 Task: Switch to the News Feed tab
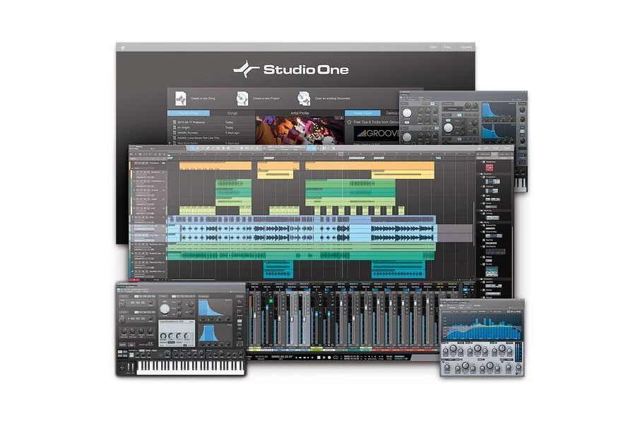coord(362,113)
